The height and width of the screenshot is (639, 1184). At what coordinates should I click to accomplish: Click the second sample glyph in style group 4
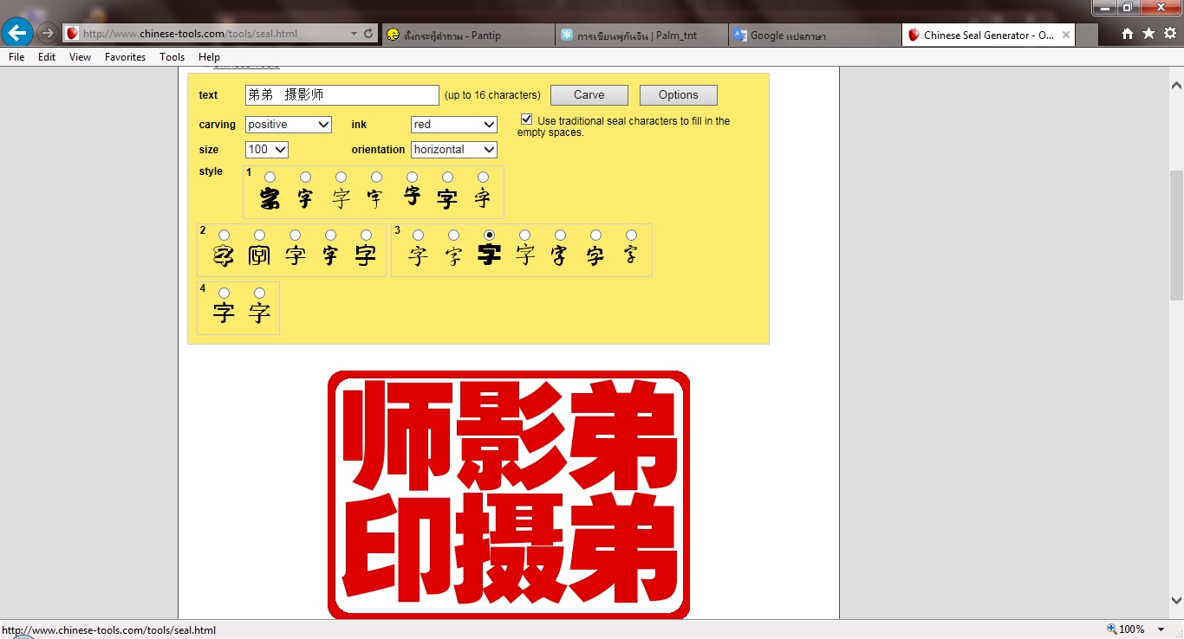pyautogui.click(x=259, y=313)
